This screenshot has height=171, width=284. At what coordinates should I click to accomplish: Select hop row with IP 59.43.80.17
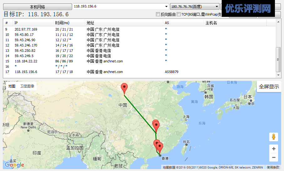139,35
